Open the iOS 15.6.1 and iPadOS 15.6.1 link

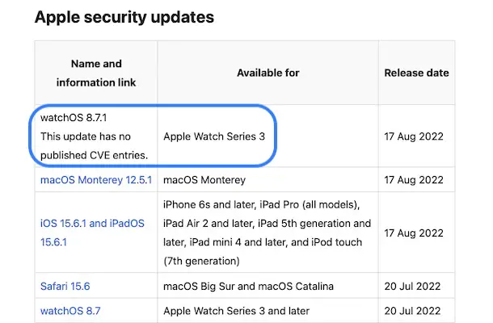pyautogui.click(x=92, y=231)
